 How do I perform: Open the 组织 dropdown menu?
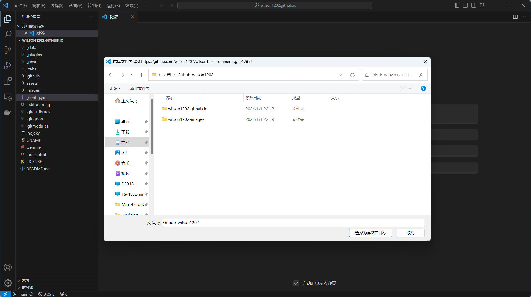115,88
